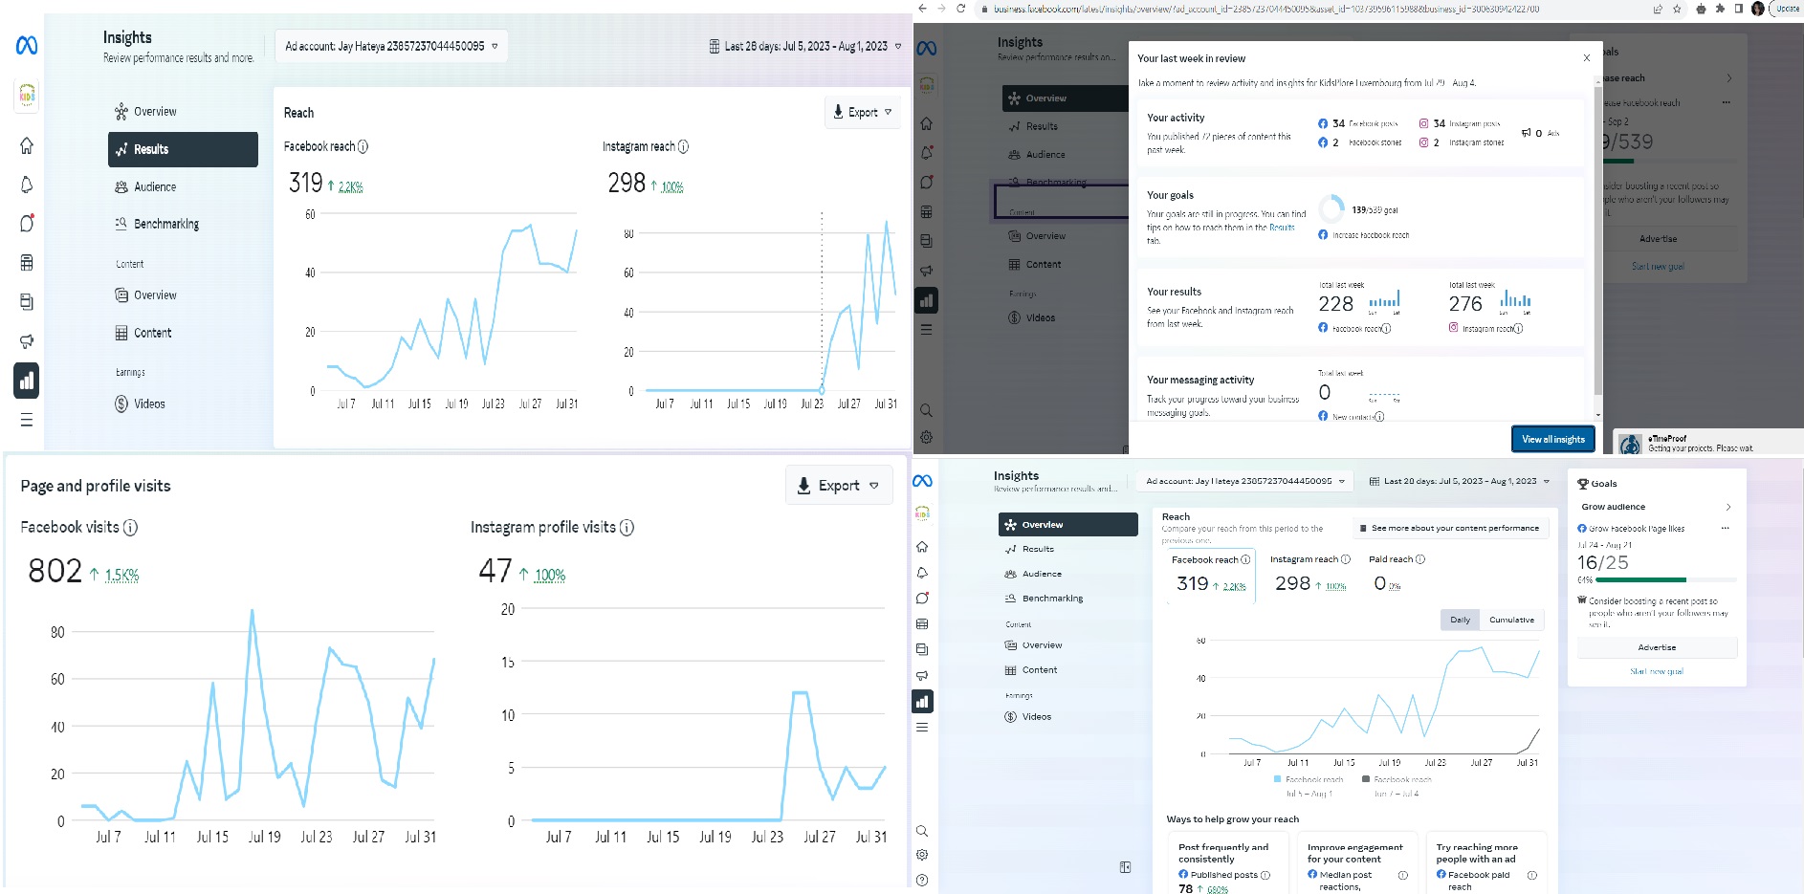Open the Export dropdown in the Reach section
This screenshot has width=1804, height=894.
[862, 112]
